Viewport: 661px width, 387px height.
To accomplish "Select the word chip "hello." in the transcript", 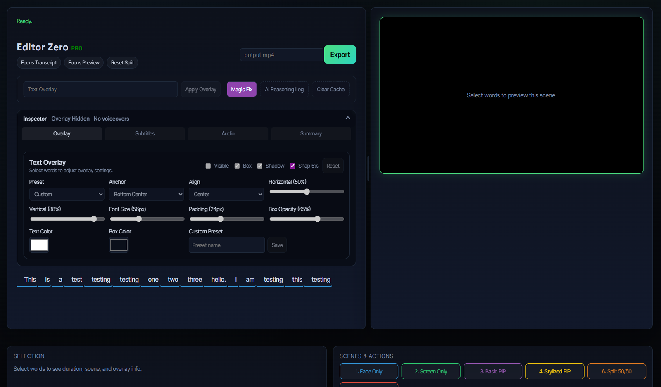I will [x=217, y=279].
